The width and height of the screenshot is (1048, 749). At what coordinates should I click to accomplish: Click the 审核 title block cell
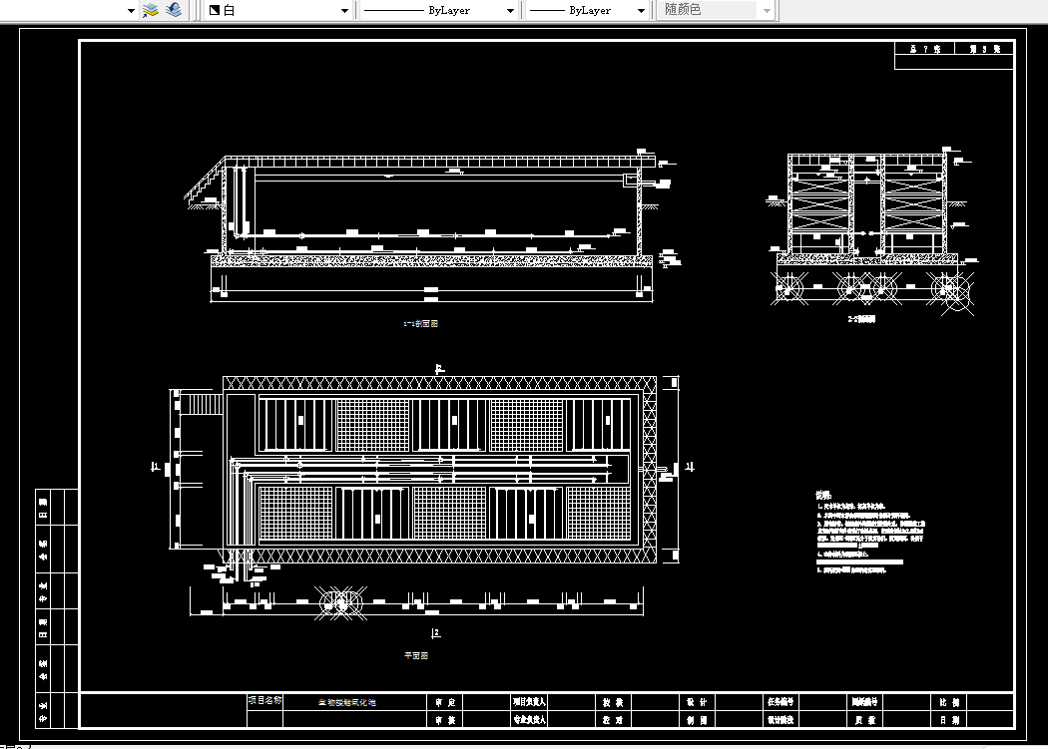pos(445,720)
